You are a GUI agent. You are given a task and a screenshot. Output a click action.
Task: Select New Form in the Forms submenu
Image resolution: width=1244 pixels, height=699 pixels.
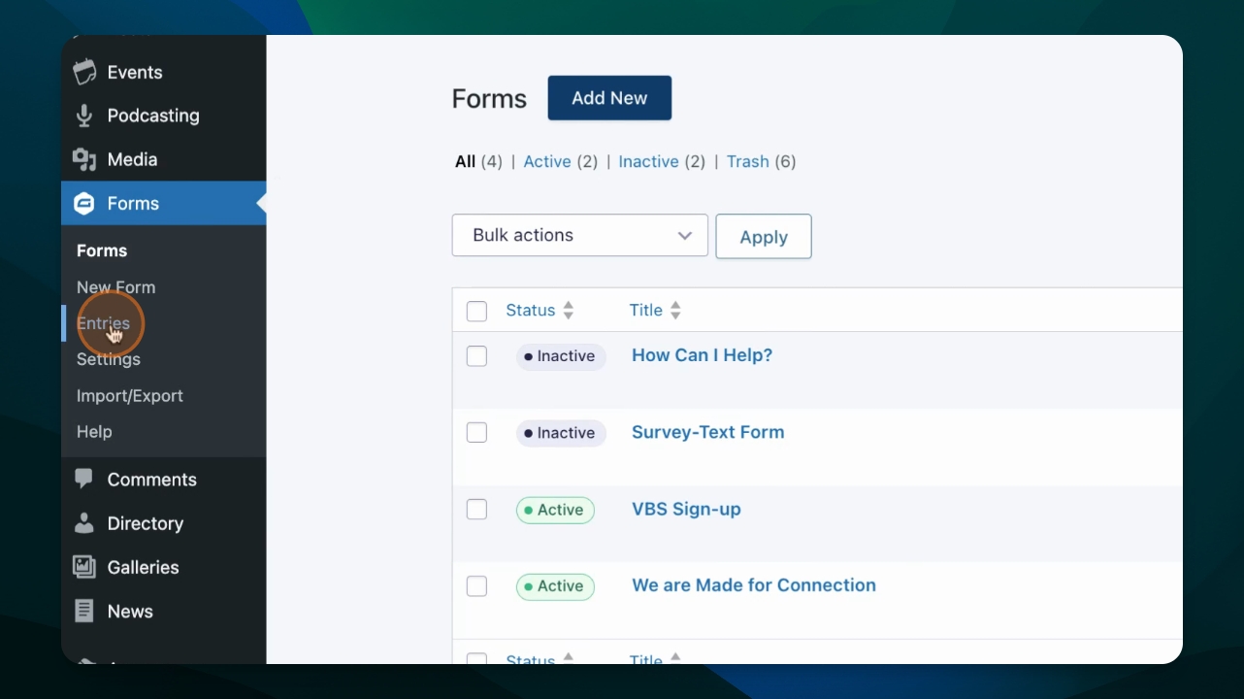tap(115, 287)
